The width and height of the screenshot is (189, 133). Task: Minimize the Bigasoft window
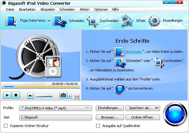pos(166,2)
